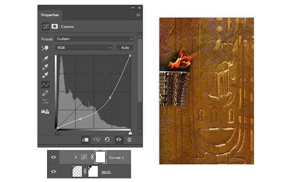The width and height of the screenshot is (290, 182).
Task: Select the torch layer mask thumbnail
Action: point(93,171)
